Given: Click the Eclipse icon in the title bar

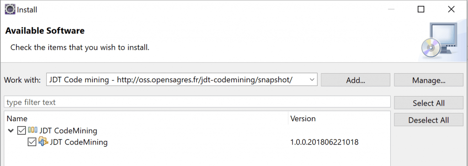Looking at the screenshot, I should (10, 10).
